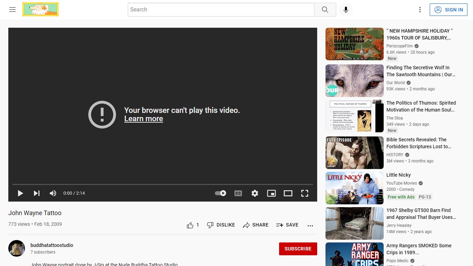The image size is (473, 266).
Task: Toggle the autoplay switch
Action: point(221,193)
